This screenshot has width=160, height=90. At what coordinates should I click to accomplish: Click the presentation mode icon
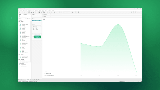[75, 12]
